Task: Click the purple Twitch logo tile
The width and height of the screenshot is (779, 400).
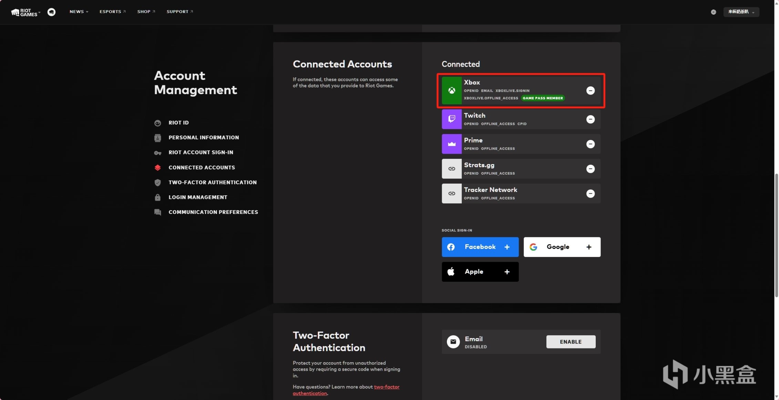Action: coord(452,119)
